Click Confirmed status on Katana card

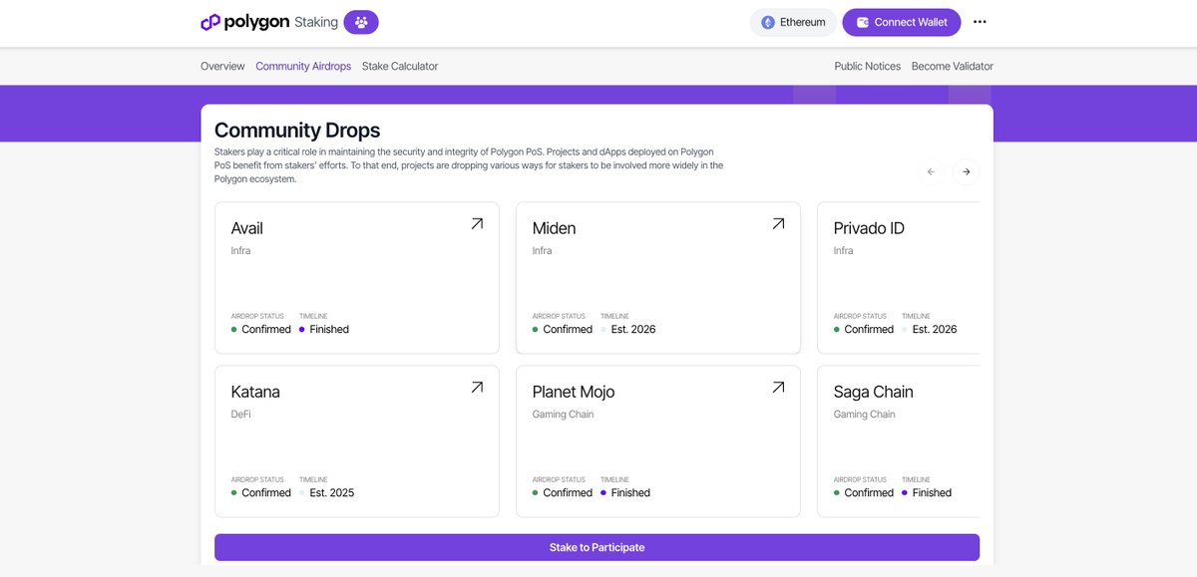tap(261, 492)
